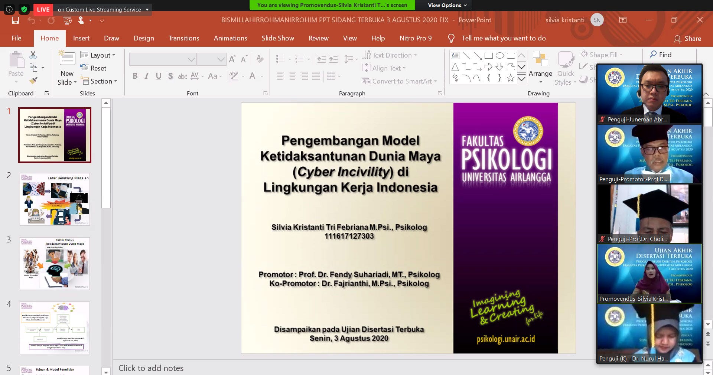Screen dimensions: 713x375
Task: Click the SK account avatar
Action: 597,20
